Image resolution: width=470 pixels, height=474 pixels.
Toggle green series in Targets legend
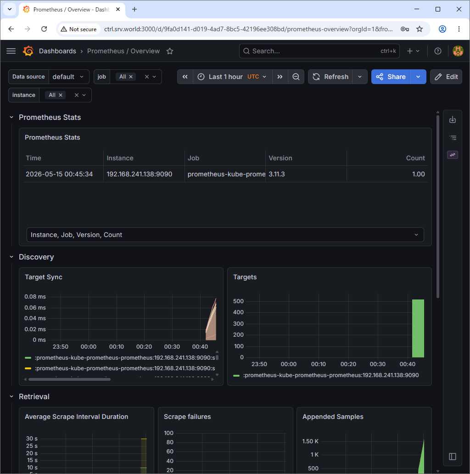[326, 375]
